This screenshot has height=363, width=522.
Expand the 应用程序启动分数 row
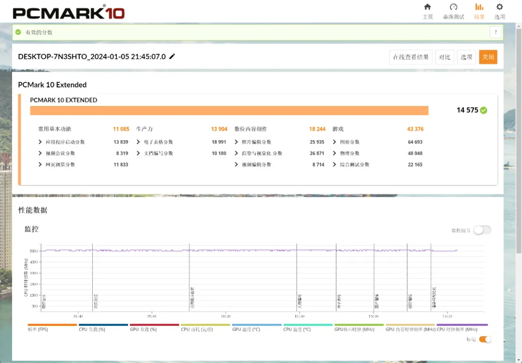click(x=40, y=142)
